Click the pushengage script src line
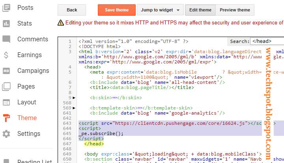 pyautogui.click(x=170, y=123)
